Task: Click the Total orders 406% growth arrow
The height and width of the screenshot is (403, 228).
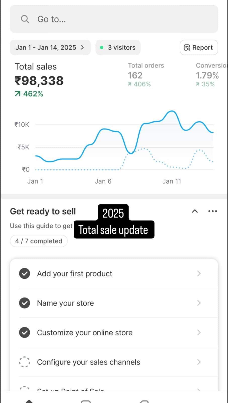Action: 130,84
